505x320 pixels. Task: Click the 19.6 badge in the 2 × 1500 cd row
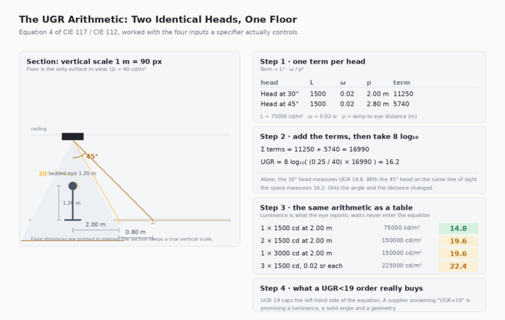click(x=458, y=241)
